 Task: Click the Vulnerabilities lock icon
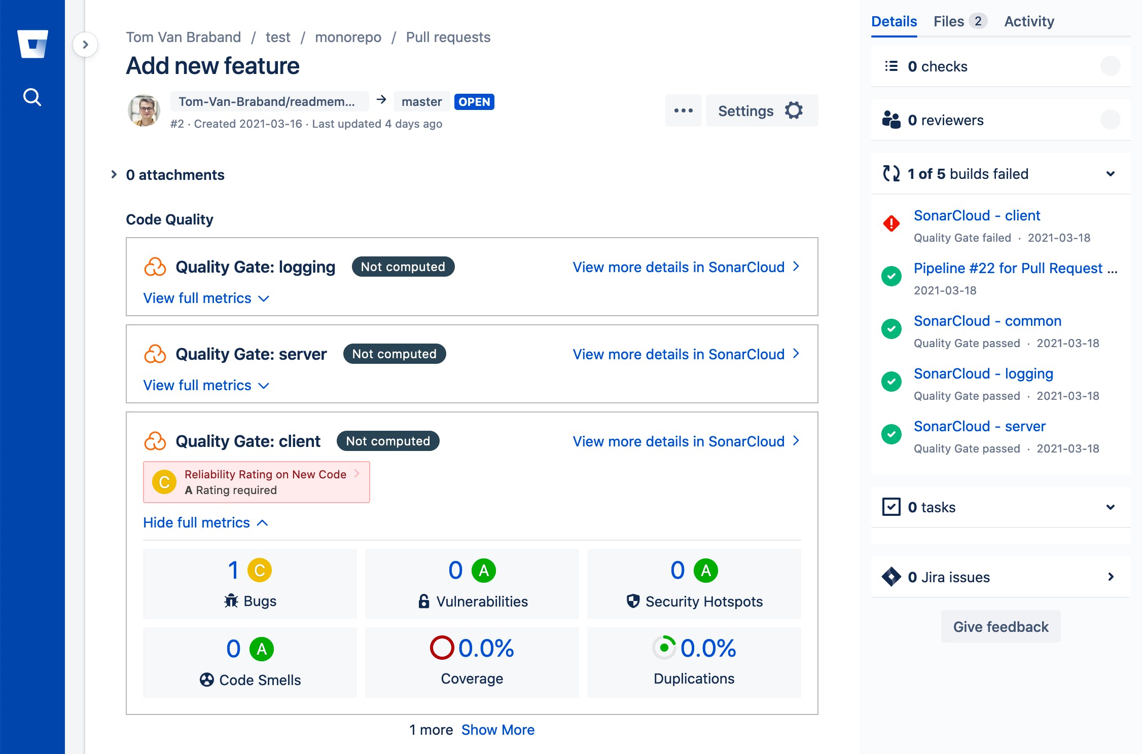tap(423, 601)
